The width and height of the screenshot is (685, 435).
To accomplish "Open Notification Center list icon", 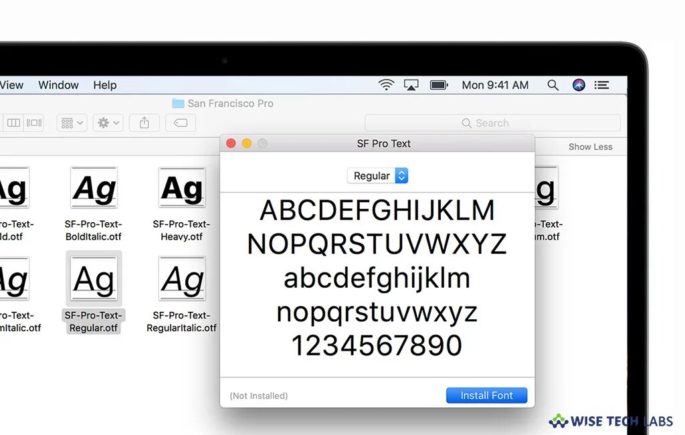I will point(601,85).
